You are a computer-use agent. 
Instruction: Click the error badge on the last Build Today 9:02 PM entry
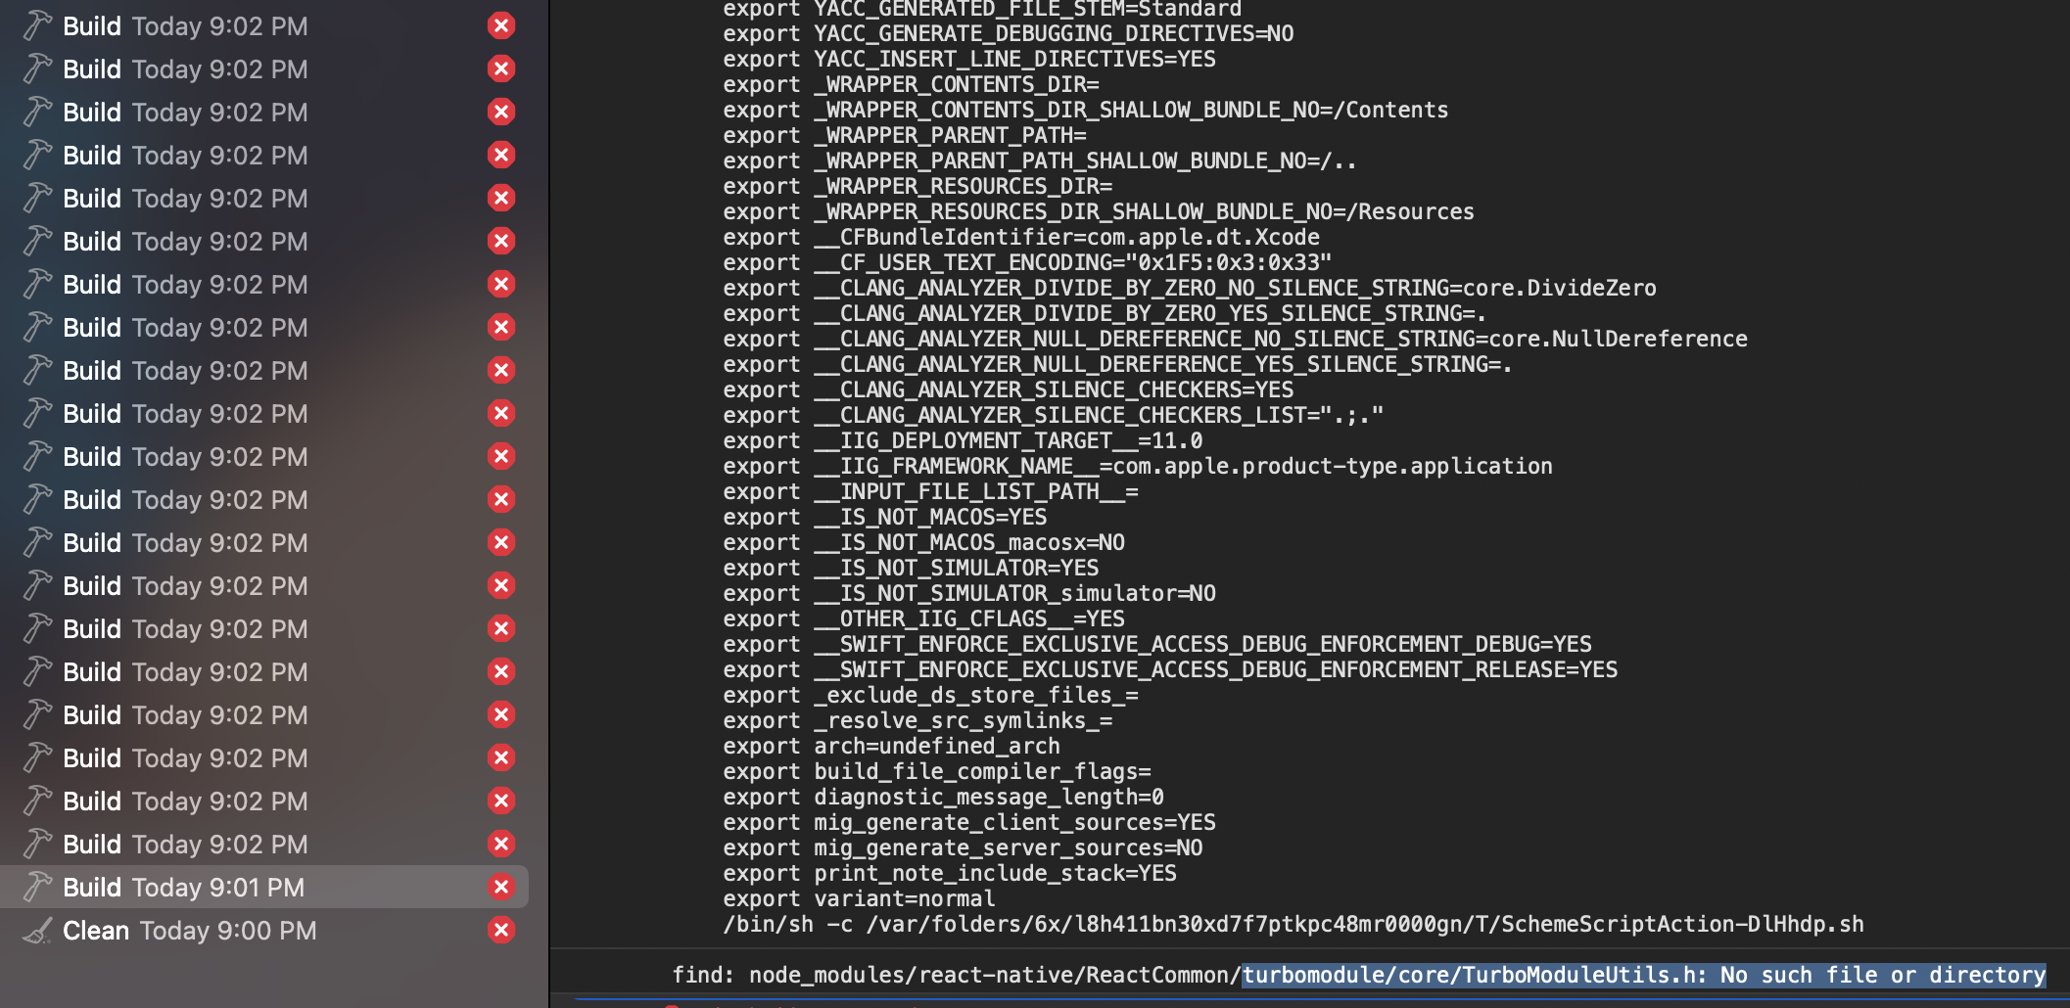click(x=501, y=844)
